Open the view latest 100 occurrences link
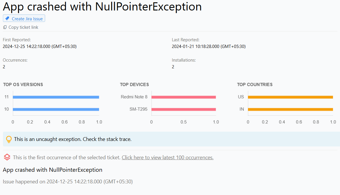Screen dimensions: 340x195 [x=167, y=158]
